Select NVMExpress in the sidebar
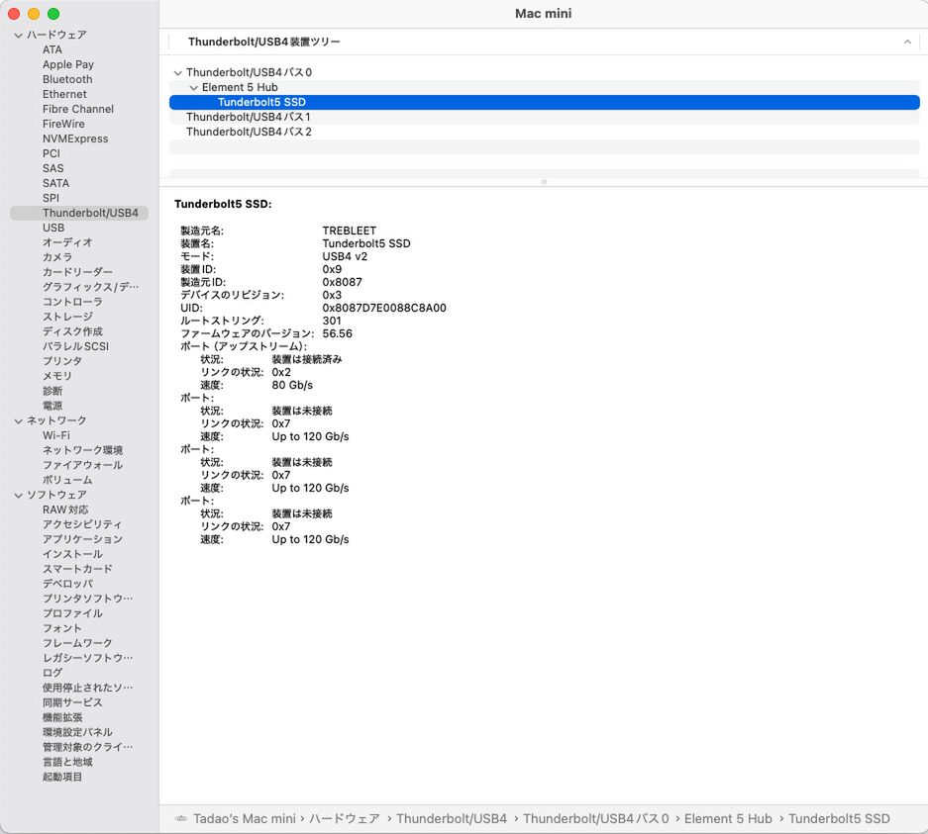 pos(74,139)
